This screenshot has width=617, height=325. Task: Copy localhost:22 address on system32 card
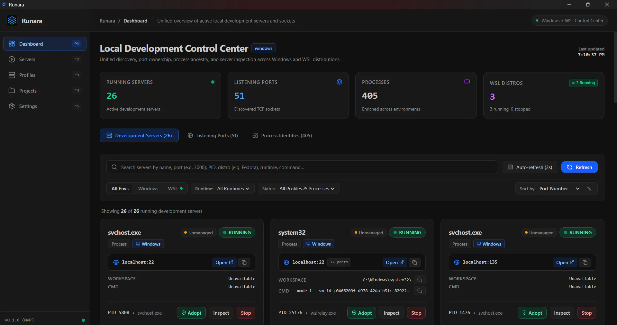tap(415, 262)
